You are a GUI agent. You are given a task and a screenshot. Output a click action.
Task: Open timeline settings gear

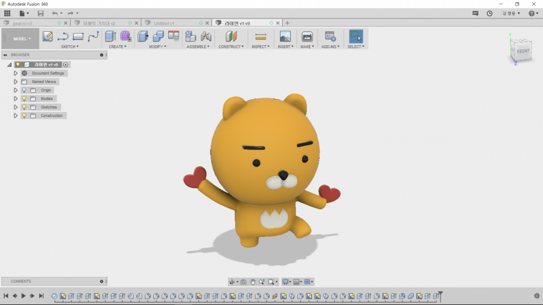(537, 296)
